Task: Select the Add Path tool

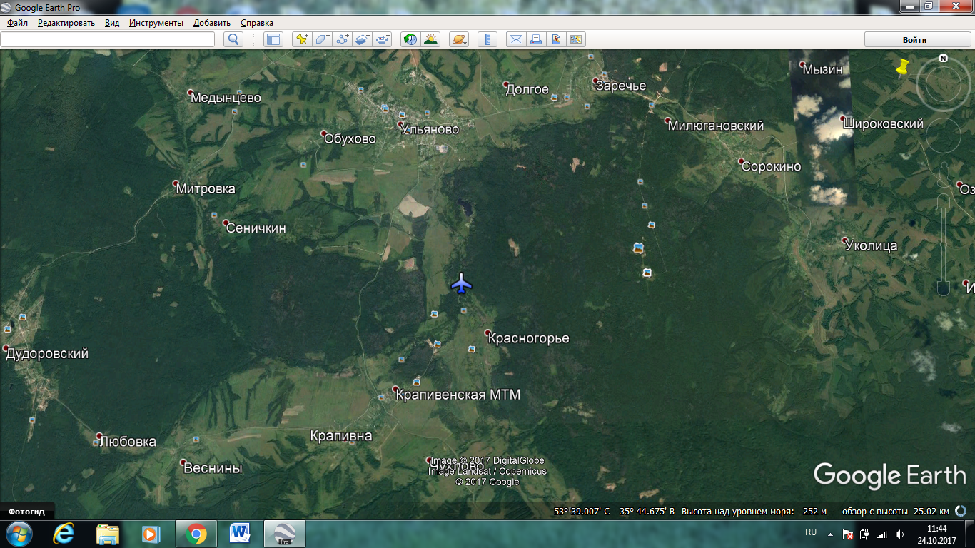Action: pos(343,39)
